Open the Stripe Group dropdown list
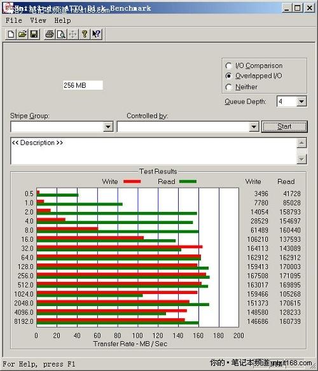 (x=108, y=127)
